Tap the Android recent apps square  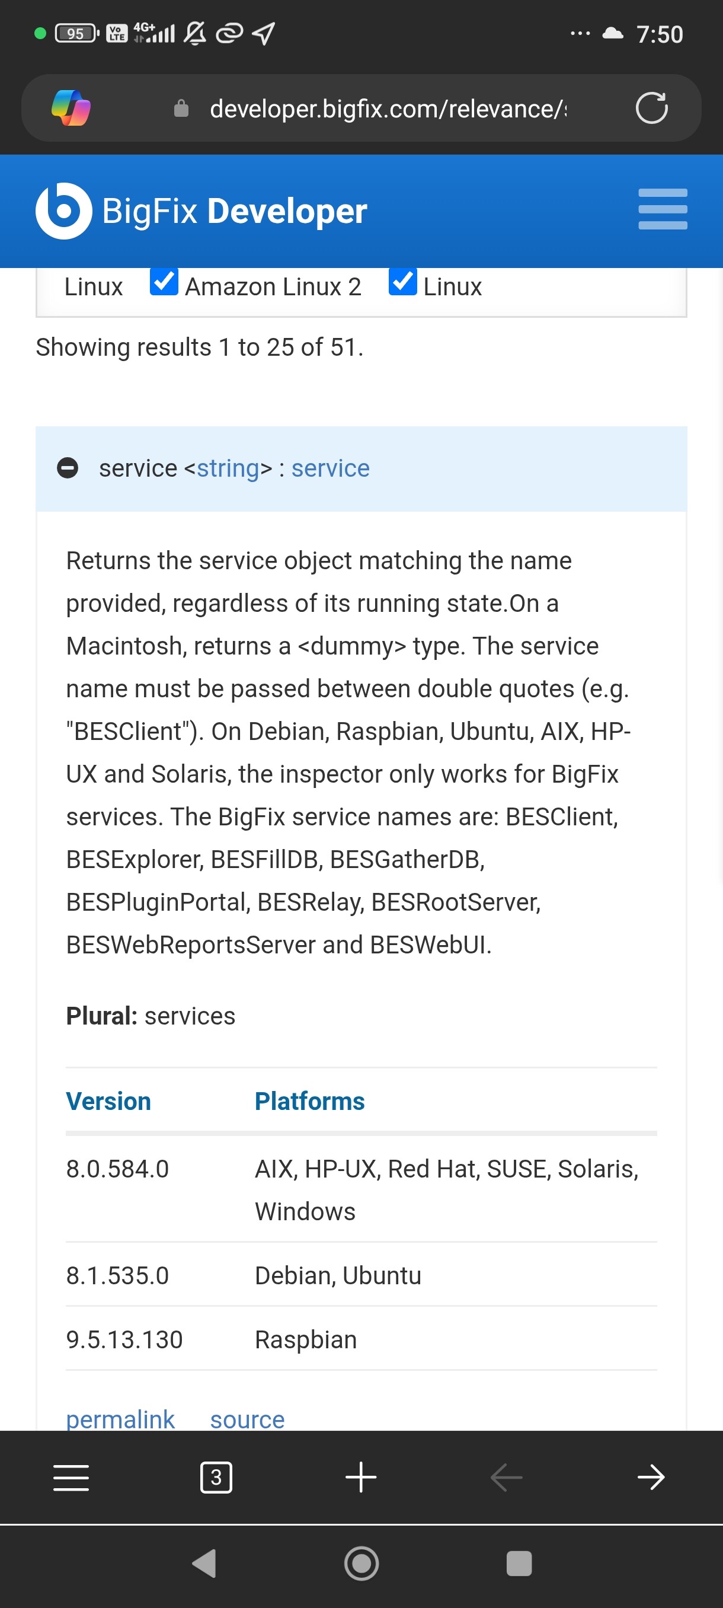point(519,1563)
